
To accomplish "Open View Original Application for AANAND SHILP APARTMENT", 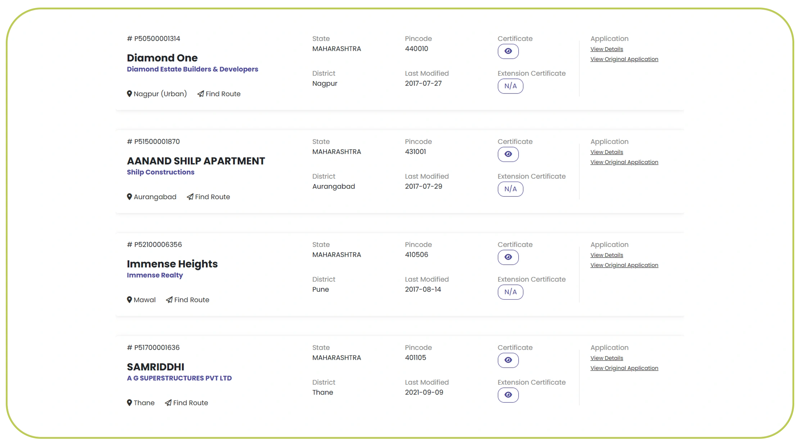I will click(624, 162).
